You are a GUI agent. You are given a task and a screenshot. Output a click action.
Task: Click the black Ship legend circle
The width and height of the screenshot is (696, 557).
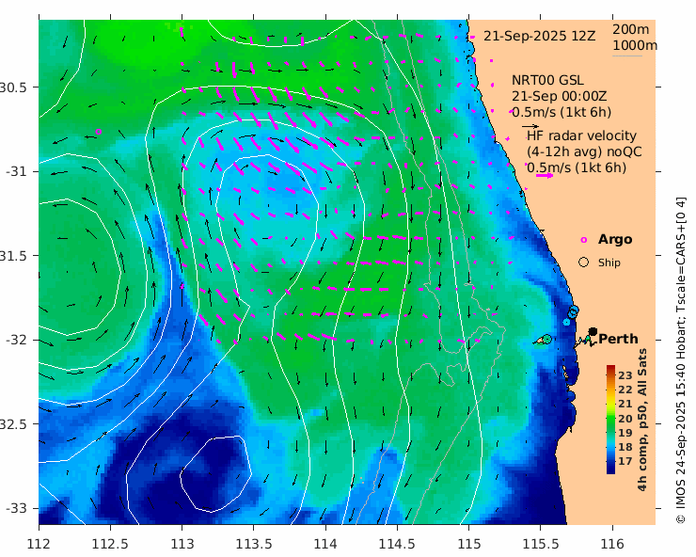(584, 263)
